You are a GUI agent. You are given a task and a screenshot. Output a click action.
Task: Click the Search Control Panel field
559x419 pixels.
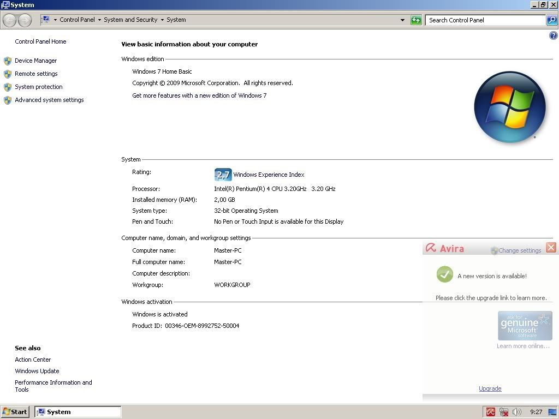click(485, 20)
